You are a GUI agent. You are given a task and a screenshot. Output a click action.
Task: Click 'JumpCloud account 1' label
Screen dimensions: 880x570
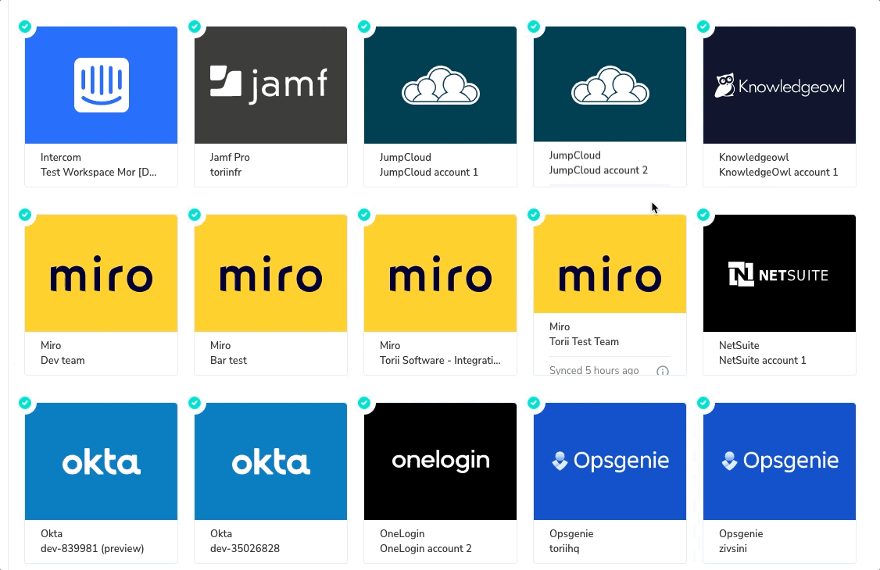(x=429, y=172)
